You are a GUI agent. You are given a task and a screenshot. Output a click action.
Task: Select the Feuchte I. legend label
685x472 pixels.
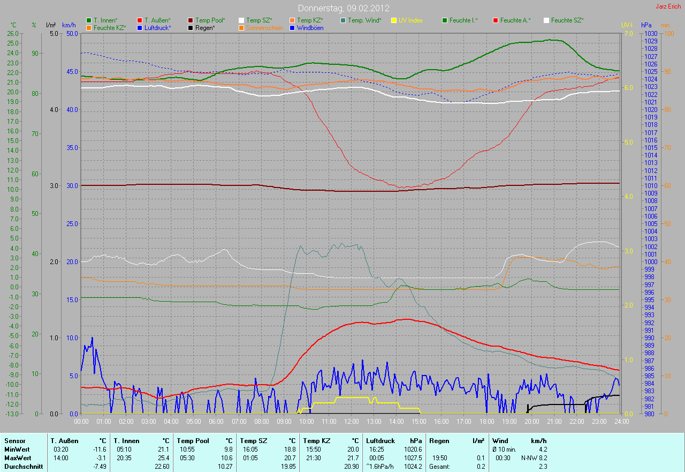pos(463,20)
